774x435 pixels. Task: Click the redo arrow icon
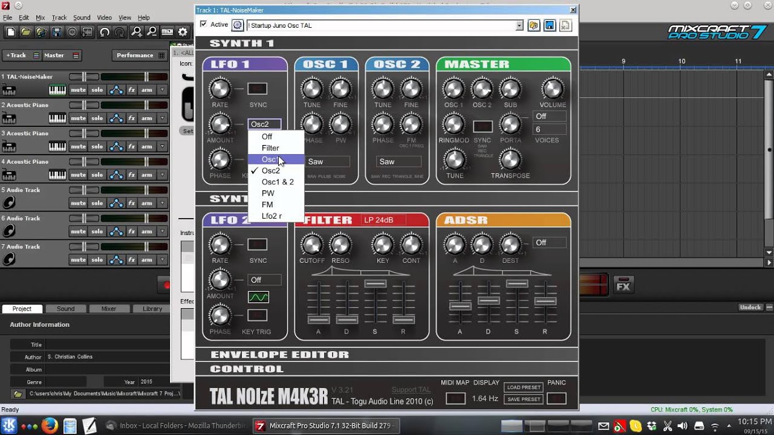click(120, 32)
